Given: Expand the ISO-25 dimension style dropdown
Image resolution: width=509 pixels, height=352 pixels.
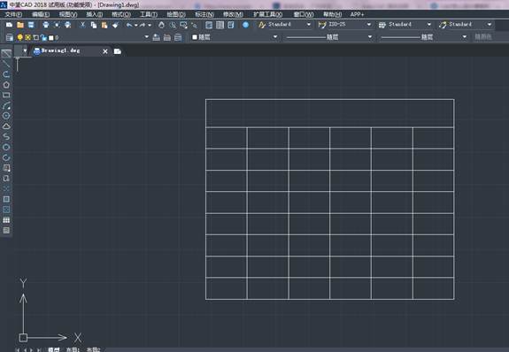Looking at the screenshot, I should point(369,25).
